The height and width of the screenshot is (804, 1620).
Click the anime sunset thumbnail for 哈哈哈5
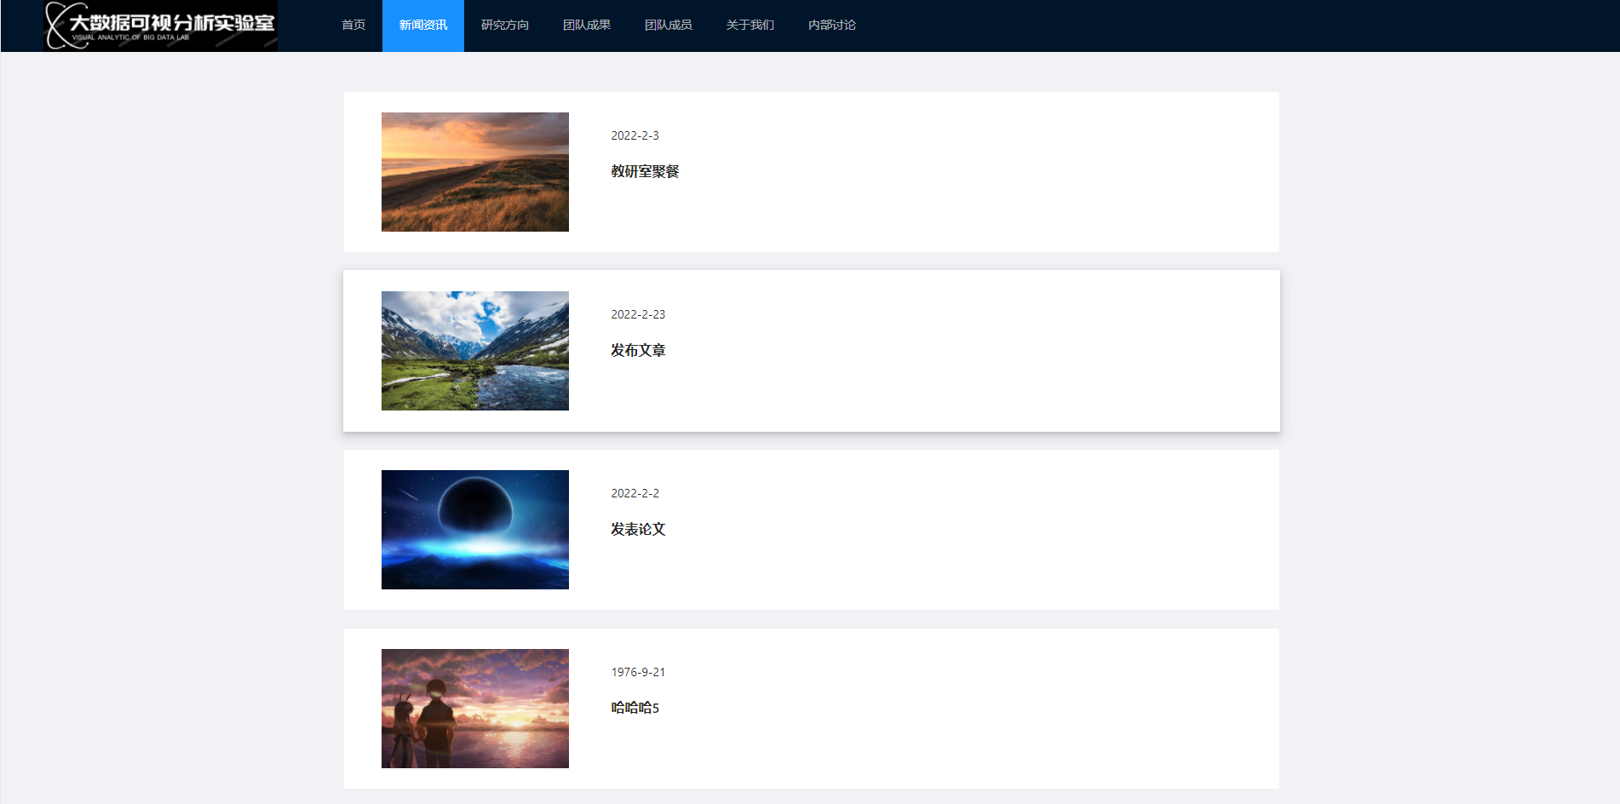pyautogui.click(x=474, y=708)
